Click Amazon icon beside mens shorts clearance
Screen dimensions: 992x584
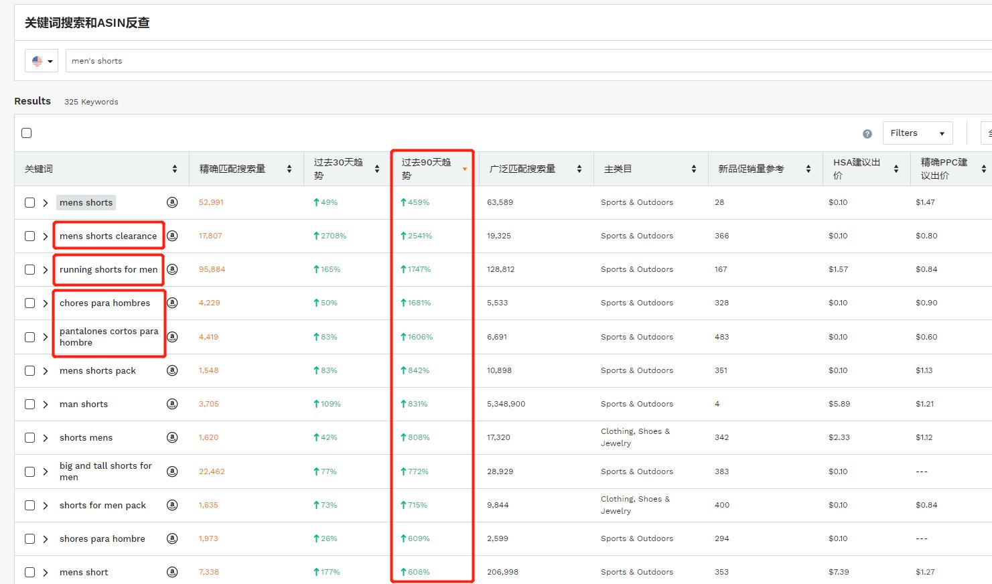point(172,236)
